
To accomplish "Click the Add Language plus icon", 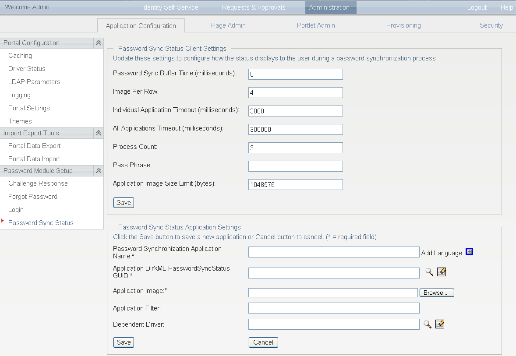I will [x=469, y=252].
